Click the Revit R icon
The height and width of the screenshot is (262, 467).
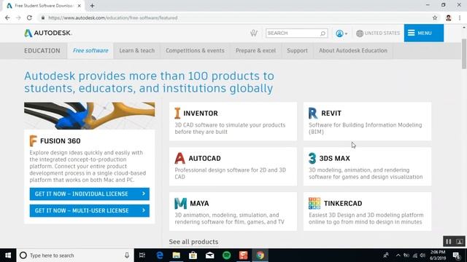pos(313,114)
